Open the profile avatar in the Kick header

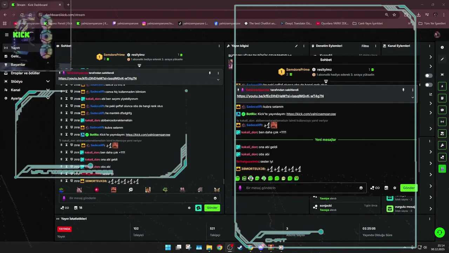[x=437, y=35]
